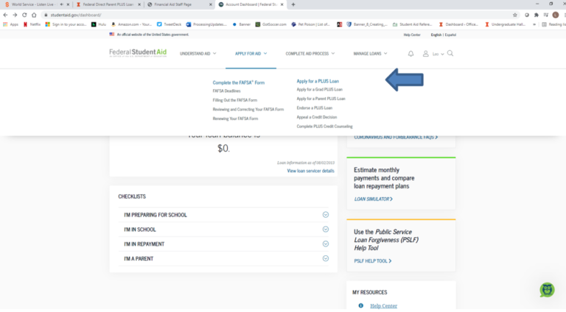Choose Appeal a Credit Decision

[x=317, y=117]
